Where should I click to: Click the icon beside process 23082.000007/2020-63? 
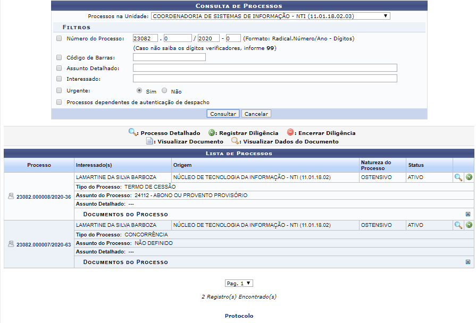(x=11, y=244)
